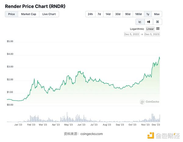
Task: Open the chart hamburger menu
Action: pyautogui.click(x=158, y=29)
